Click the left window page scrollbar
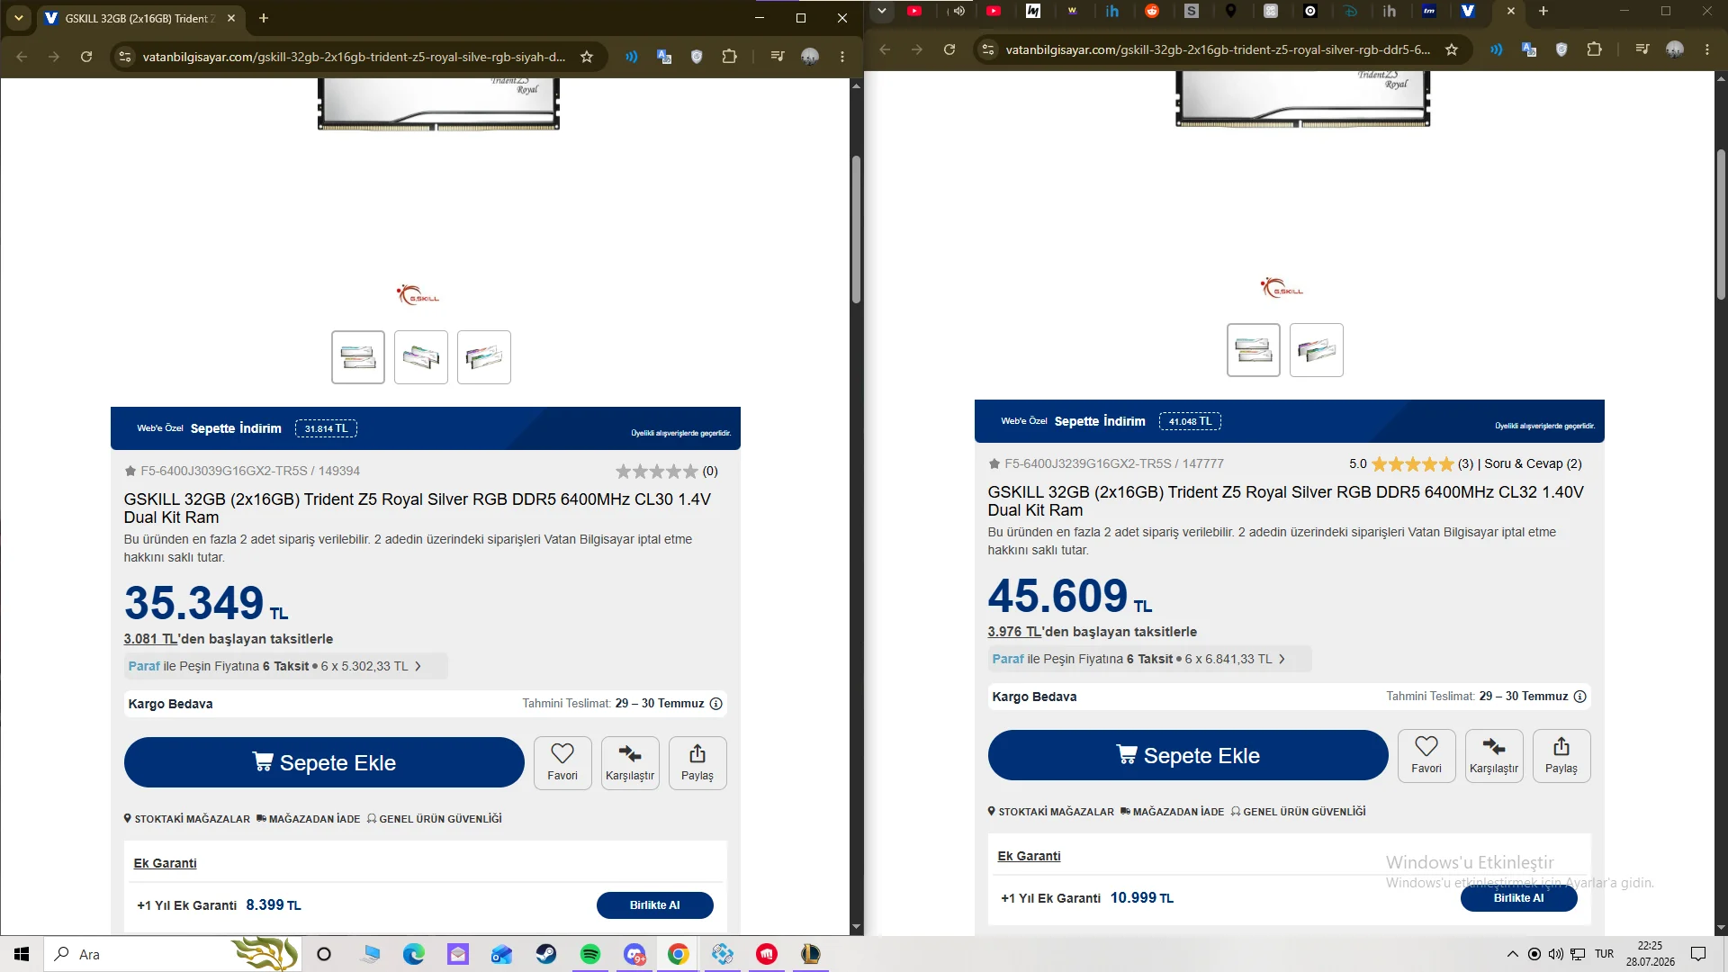The width and height of the screenshot is (1728, 972). [857, 230]
